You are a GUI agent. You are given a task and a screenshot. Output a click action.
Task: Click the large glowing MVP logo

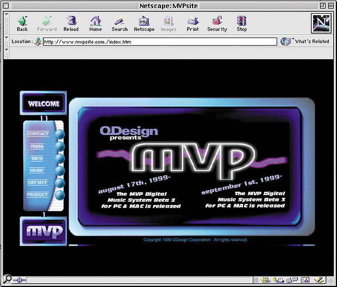pos(194,161)
